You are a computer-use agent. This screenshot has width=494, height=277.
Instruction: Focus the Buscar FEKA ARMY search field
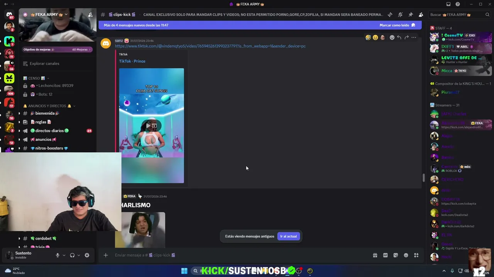[460, 15]
